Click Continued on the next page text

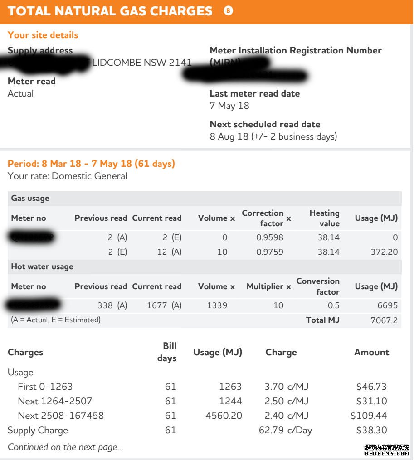coord(65,447)
